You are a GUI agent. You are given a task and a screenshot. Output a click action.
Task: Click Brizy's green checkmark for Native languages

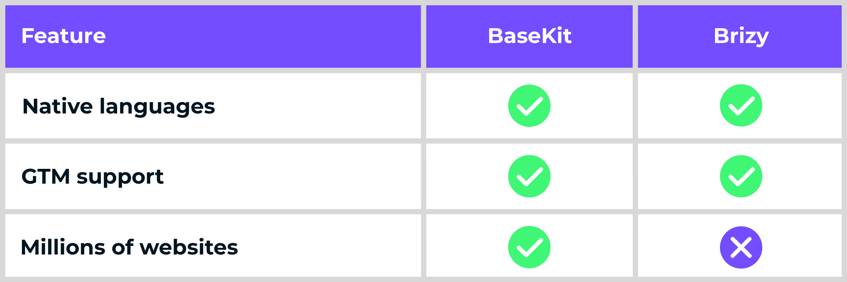tap(741, 105)
